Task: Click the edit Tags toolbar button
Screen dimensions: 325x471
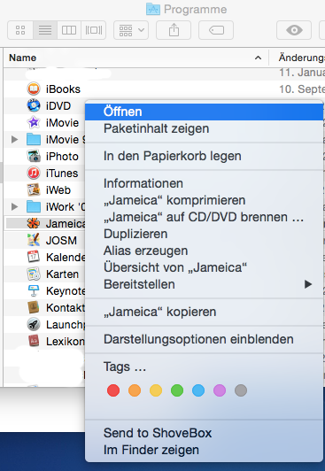Action: [x=216, y=30]
